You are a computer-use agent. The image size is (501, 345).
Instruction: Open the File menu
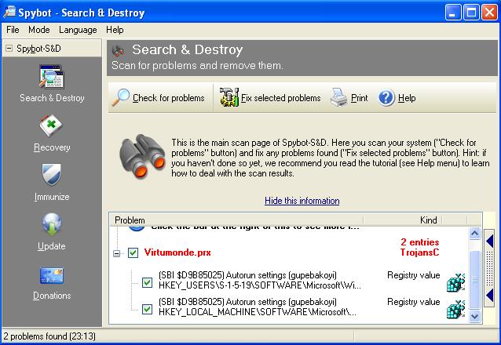(13, 30)
